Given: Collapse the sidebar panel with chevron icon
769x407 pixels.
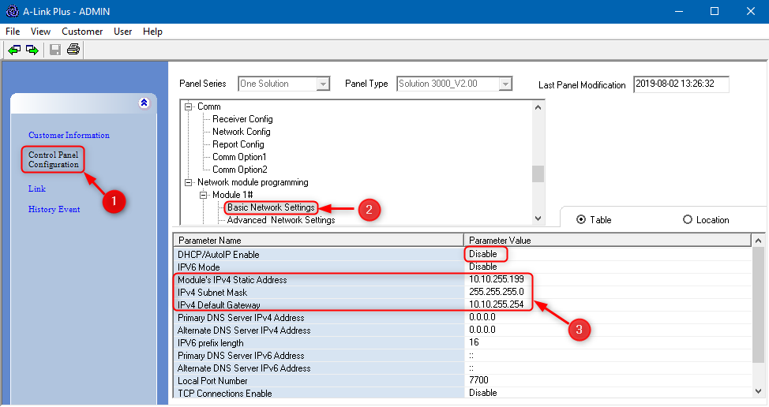Looking at the screenshot, I should [144, 103].
